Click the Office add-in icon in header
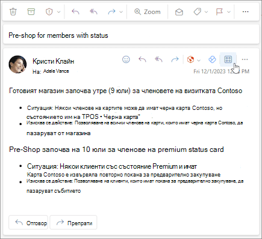 (190, 59)
